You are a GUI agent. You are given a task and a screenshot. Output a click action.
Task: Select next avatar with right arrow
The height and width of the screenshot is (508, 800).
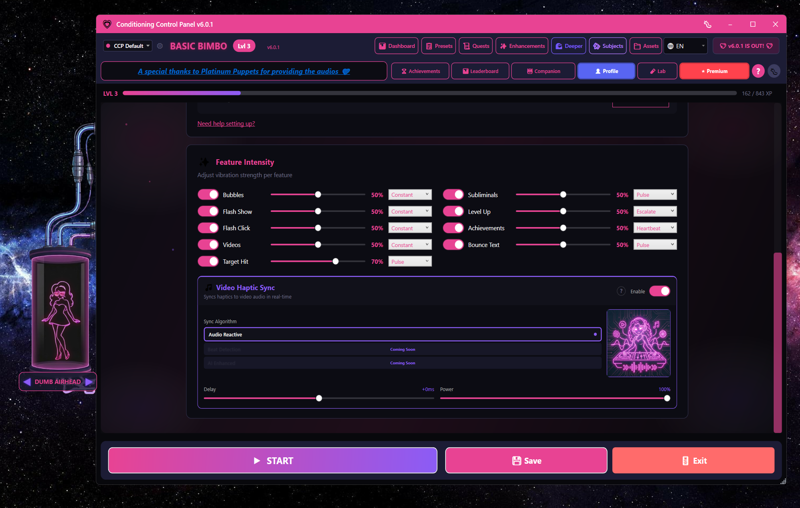tap(89, 382)
